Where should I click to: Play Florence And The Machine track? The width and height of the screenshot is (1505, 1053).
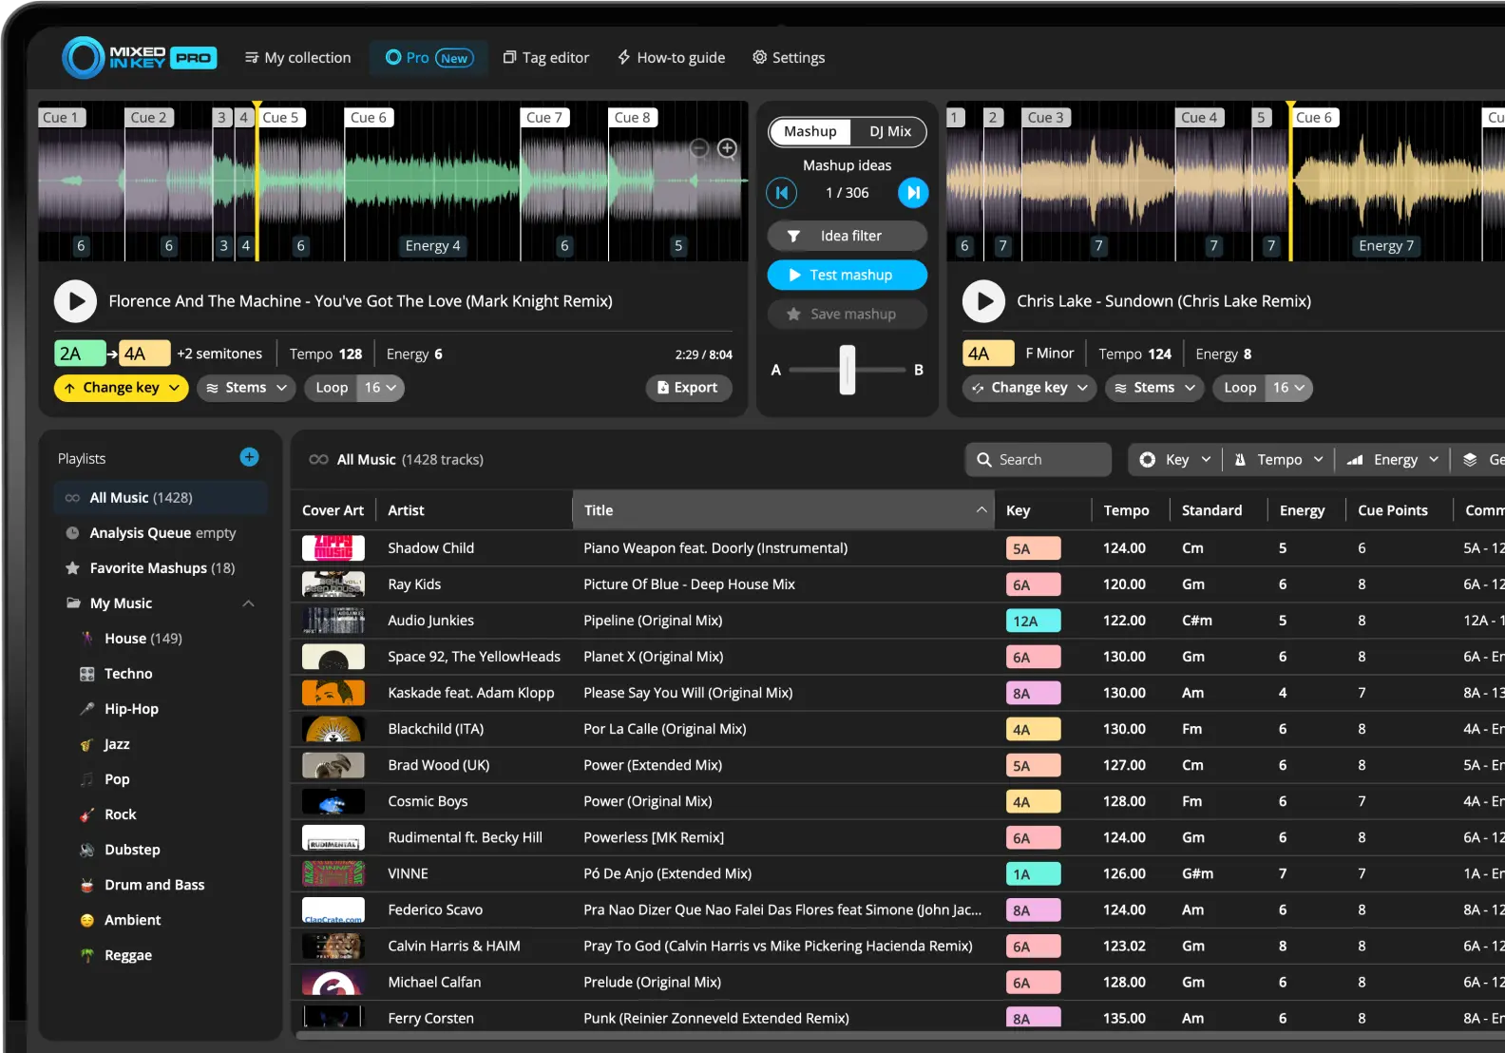pyautogui.click(x=75, y=301)
